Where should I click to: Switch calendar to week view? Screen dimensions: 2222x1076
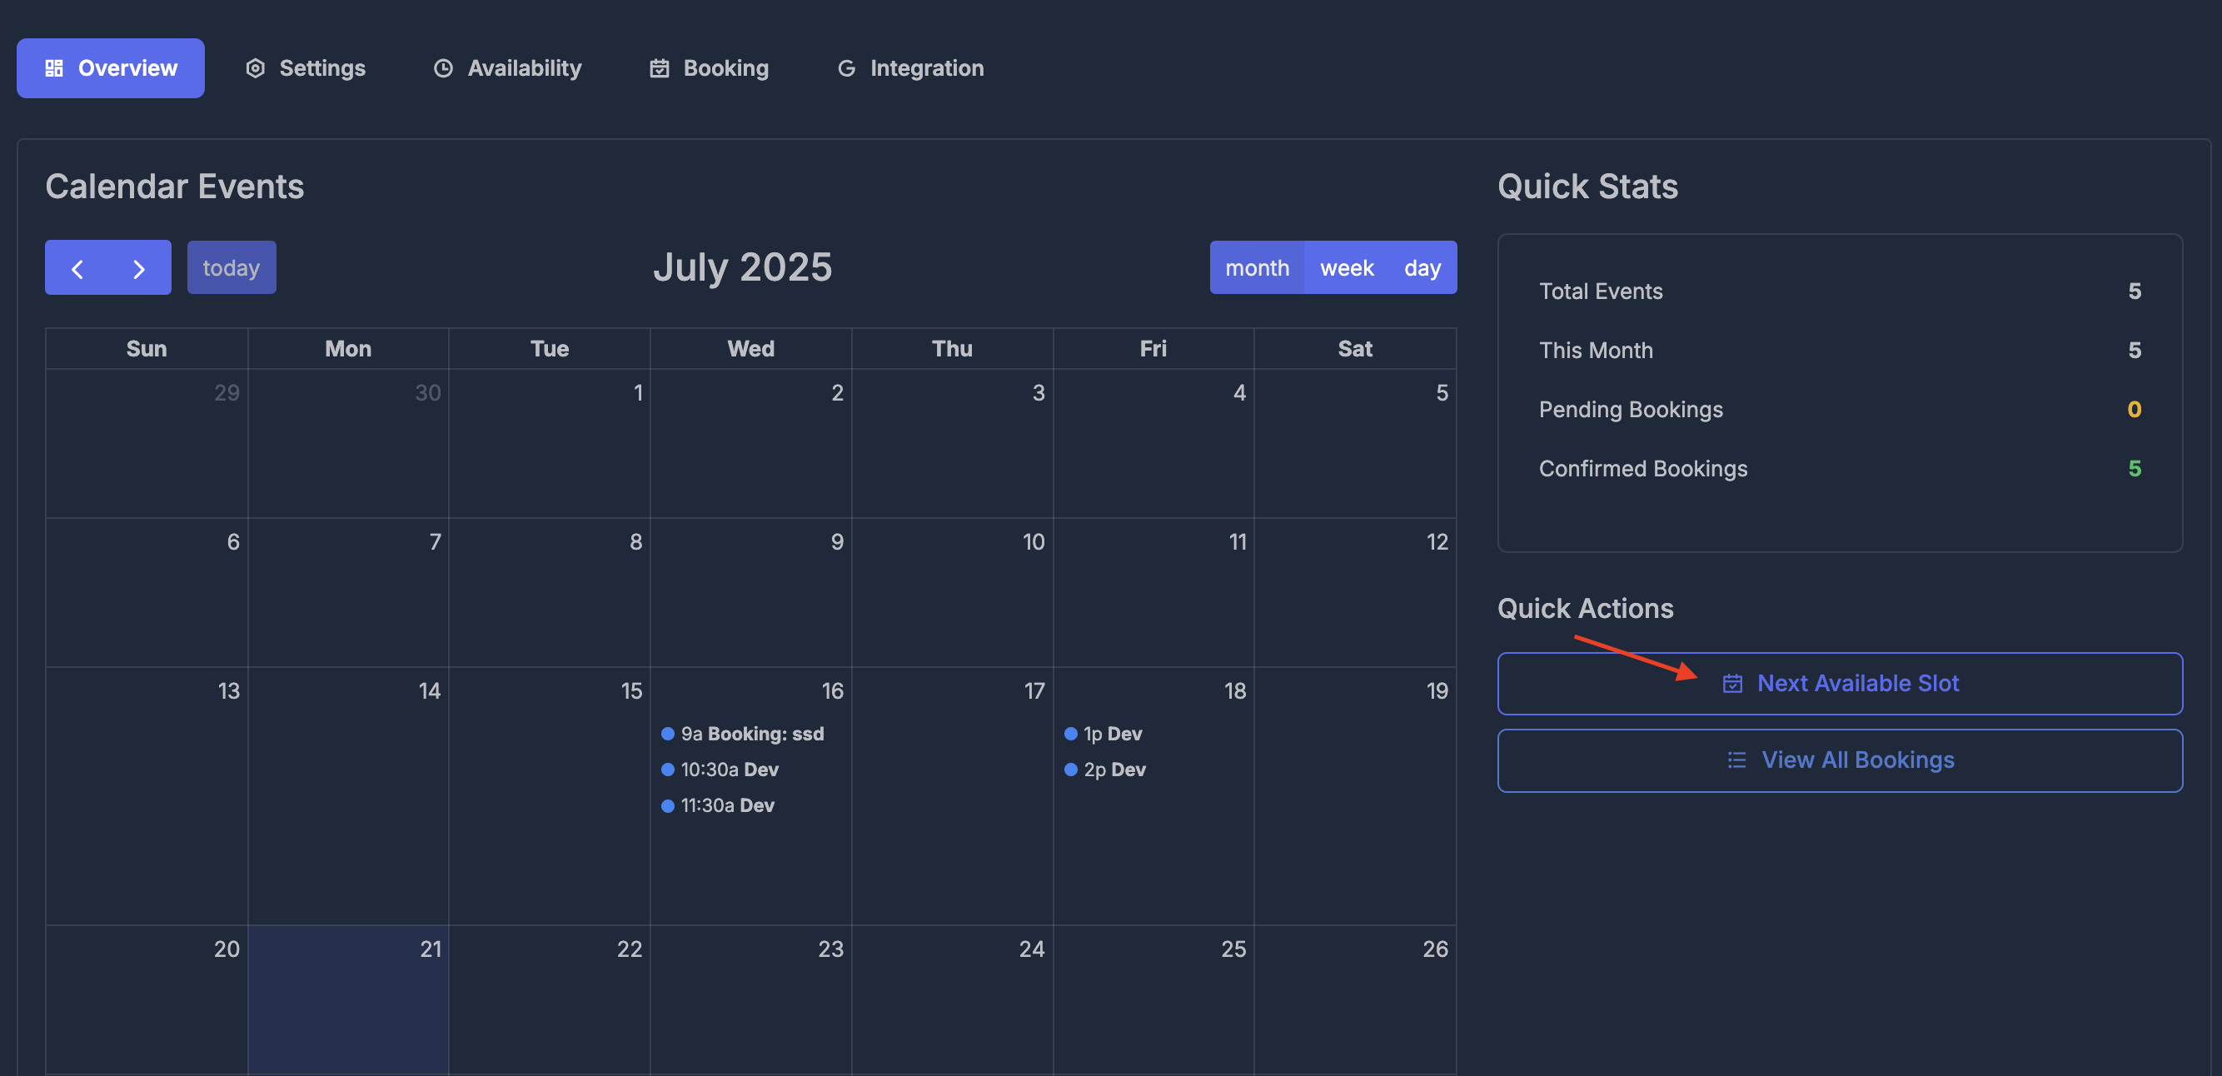1347,268
